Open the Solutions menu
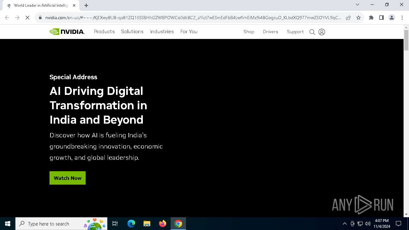This screenshot has height=230, width=409. tap(132, 32)
